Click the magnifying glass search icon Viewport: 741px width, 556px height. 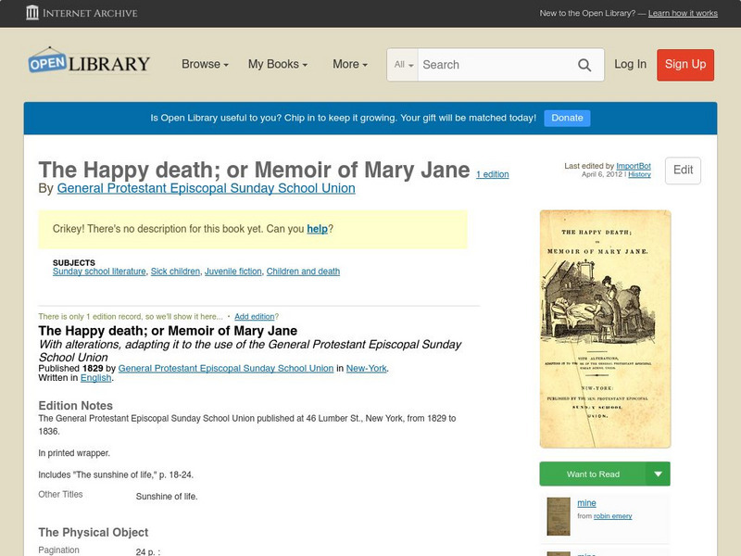584,65
